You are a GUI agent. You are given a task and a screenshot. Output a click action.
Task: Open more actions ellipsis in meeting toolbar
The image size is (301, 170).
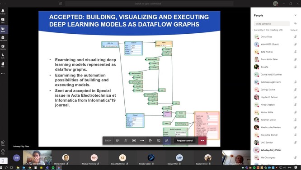pyautogui.click(x=142, y=141)
